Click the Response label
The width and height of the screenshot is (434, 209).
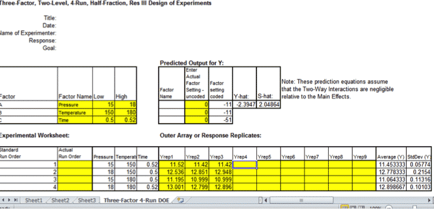click(43, 40)
